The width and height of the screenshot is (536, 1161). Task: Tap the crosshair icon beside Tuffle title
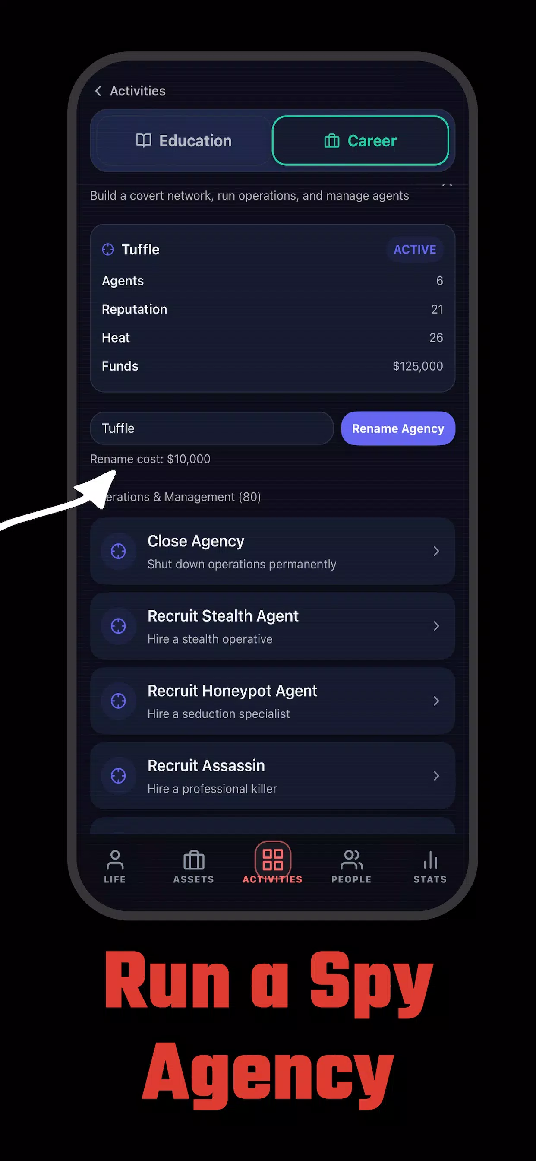pyautogui.click(x=108, y=249)
